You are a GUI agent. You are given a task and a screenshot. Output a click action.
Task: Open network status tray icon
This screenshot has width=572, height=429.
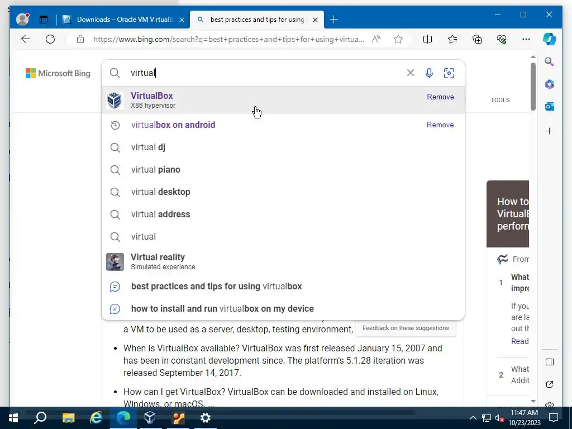click(487, 418)
